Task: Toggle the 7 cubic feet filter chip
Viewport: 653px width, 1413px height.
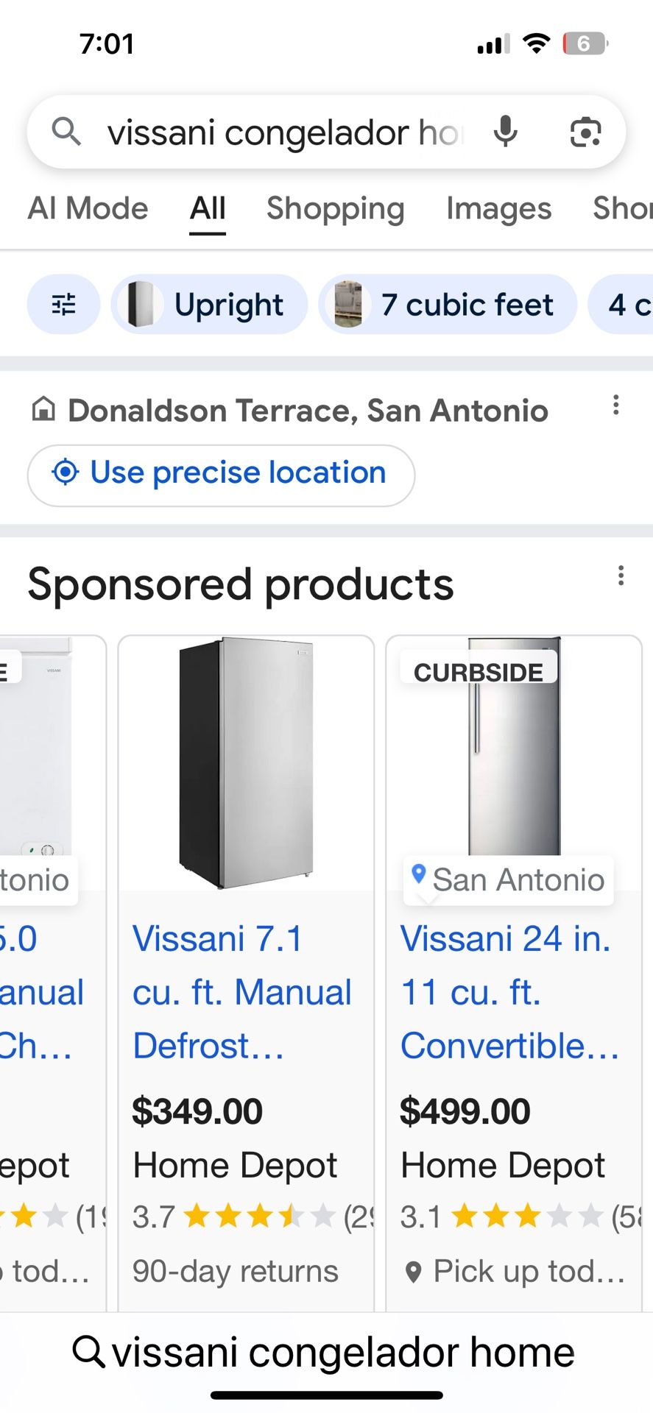Action: tap(448, 304)
